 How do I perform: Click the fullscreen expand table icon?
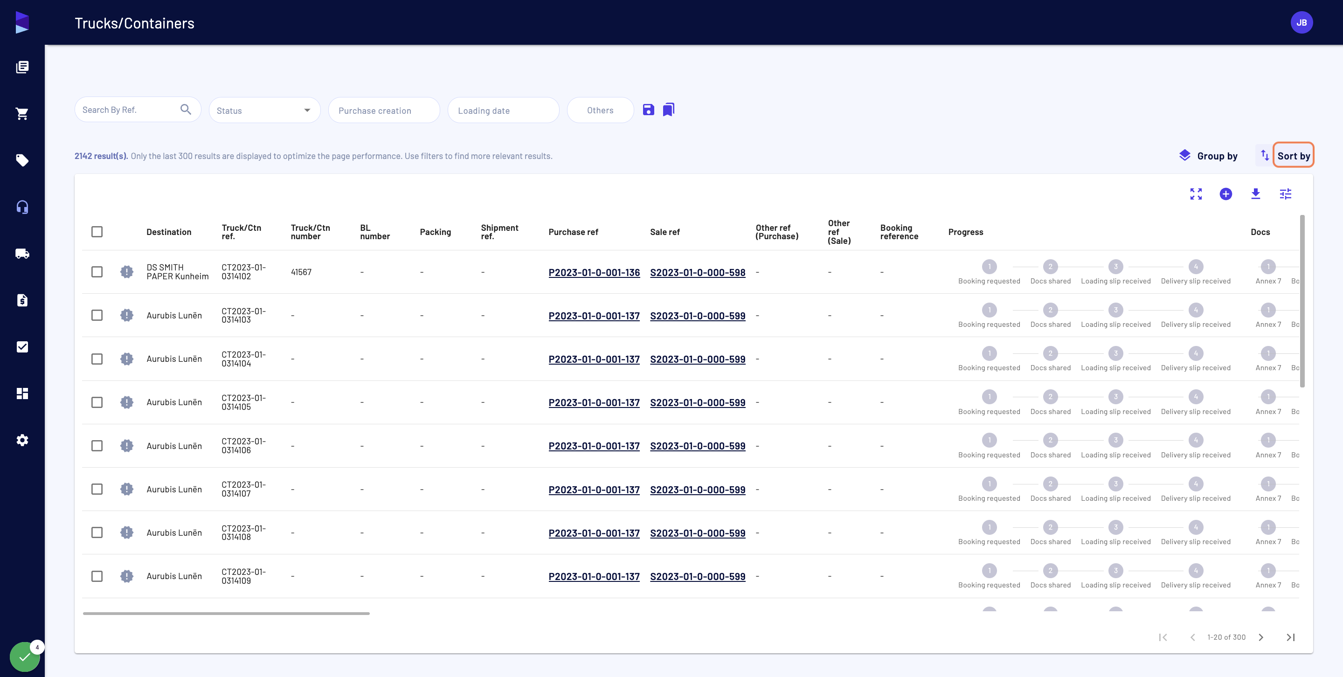1196,194
